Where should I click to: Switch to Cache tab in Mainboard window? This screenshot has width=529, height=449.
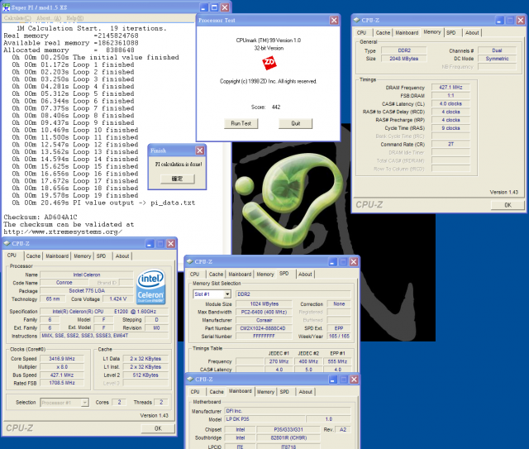(217, 392)
